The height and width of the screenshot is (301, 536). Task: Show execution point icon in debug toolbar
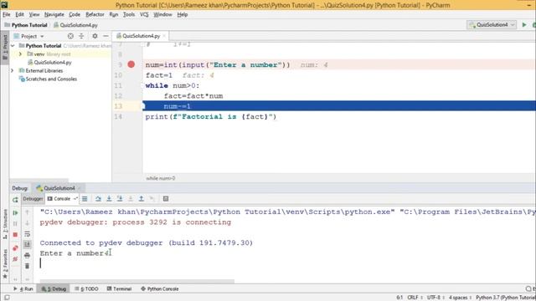click(x=85, y=199)
